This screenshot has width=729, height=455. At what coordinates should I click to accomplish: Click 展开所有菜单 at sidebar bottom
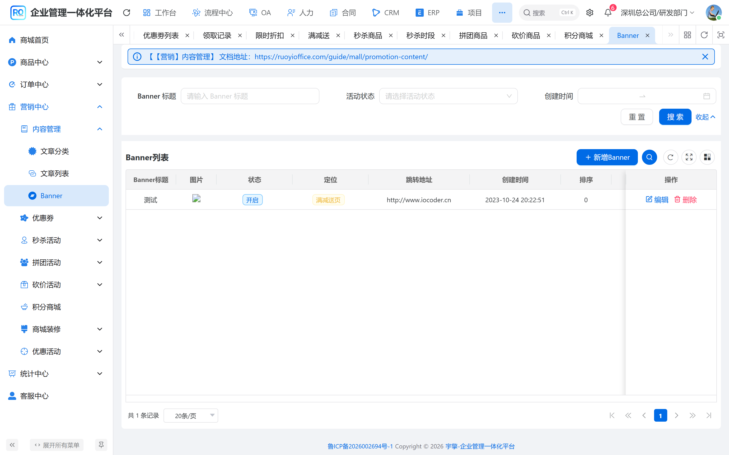[57, 445]
